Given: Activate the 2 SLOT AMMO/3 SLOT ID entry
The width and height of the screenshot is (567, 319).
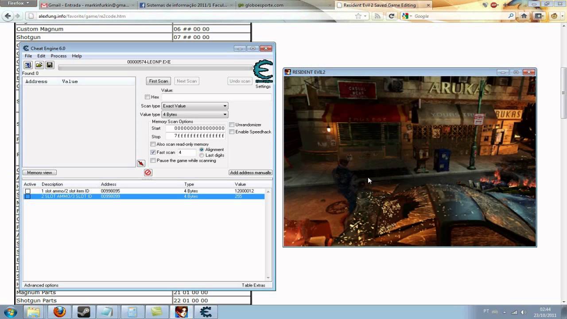Looking at the screenshot, I should click(27, 196).
